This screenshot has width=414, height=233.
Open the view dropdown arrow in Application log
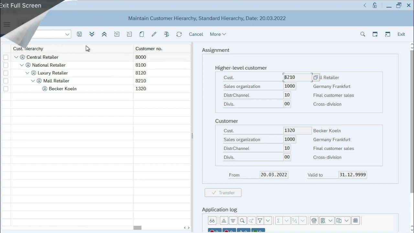pos(331,221)
